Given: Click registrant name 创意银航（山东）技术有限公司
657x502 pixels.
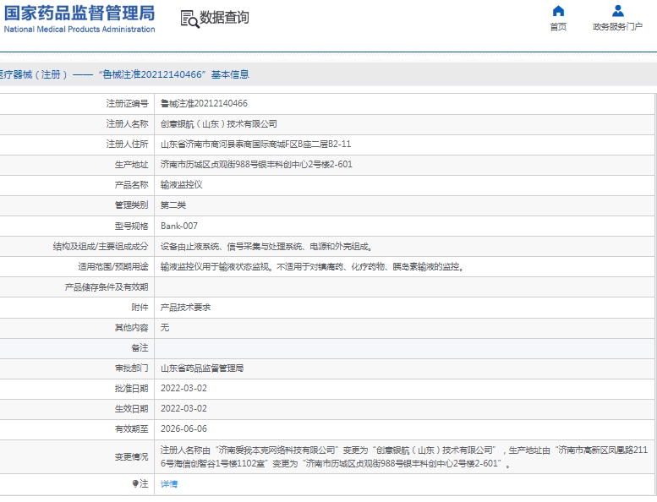Looking at the screenshot, I should coord(219,124).
